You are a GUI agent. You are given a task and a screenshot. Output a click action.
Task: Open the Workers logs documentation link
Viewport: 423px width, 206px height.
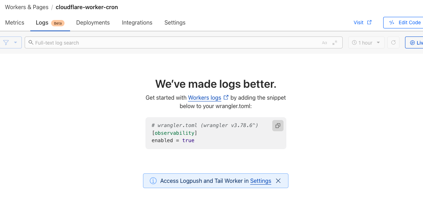point(205,98)
